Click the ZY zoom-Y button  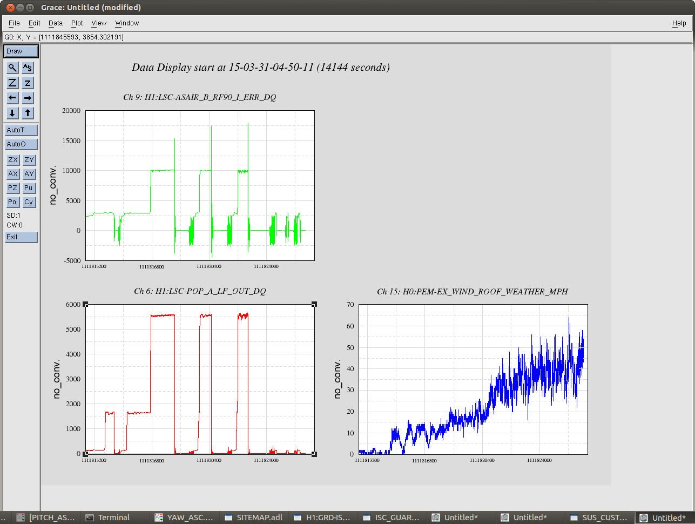click(x=29, y=160)
